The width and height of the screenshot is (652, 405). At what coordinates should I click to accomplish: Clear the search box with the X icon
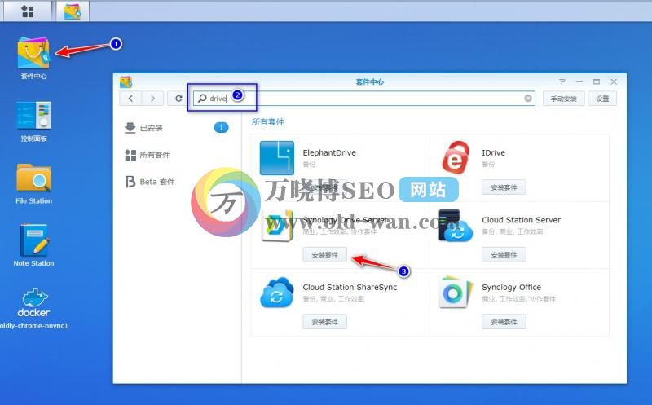[x=527, y=99]
